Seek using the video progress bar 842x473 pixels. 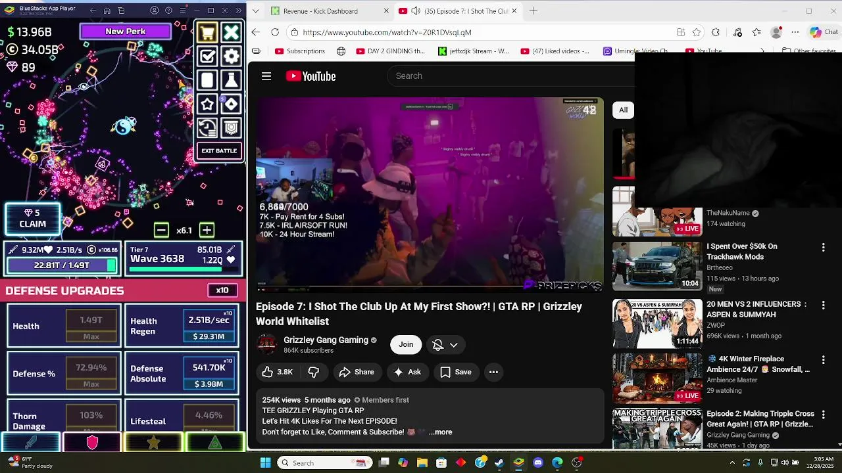(430, 287)
